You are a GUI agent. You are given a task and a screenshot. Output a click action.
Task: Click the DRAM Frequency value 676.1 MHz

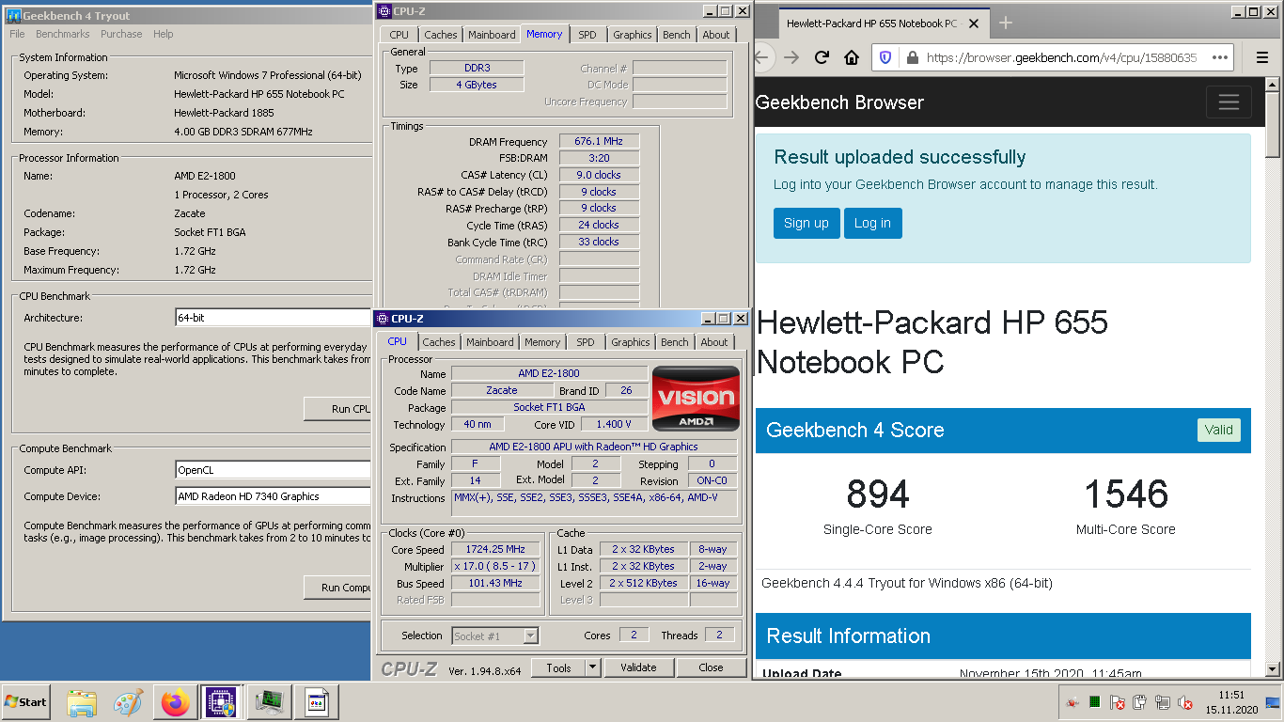pyautogui.click(x=599, y=141)
